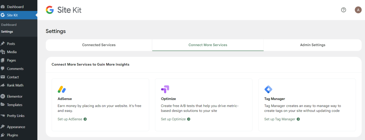This screenshot has height=140, width=365.
Task: Click the WordPress Dashboard gauge icon in the sidebar
Action: point(3,7)
